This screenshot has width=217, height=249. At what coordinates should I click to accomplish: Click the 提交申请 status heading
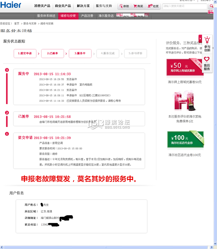[25, 138]
